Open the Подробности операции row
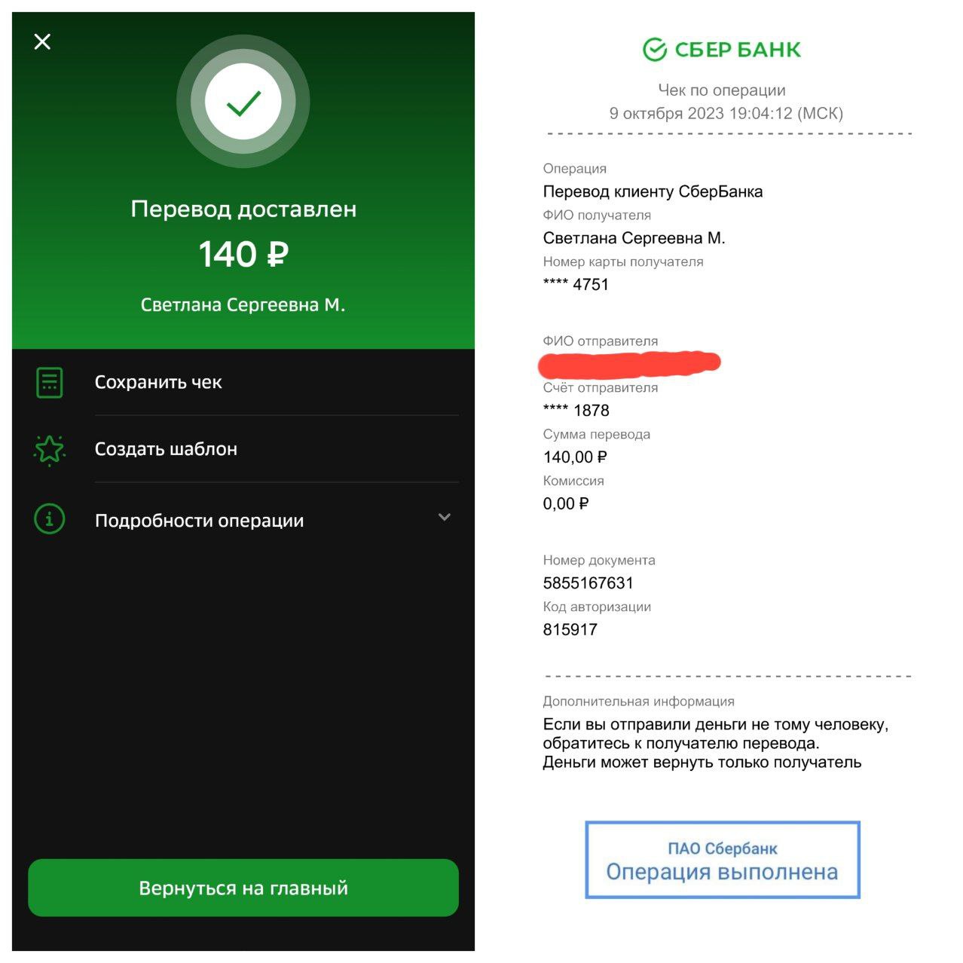Screen dimensions: 963x963 [x=243, y=520]
